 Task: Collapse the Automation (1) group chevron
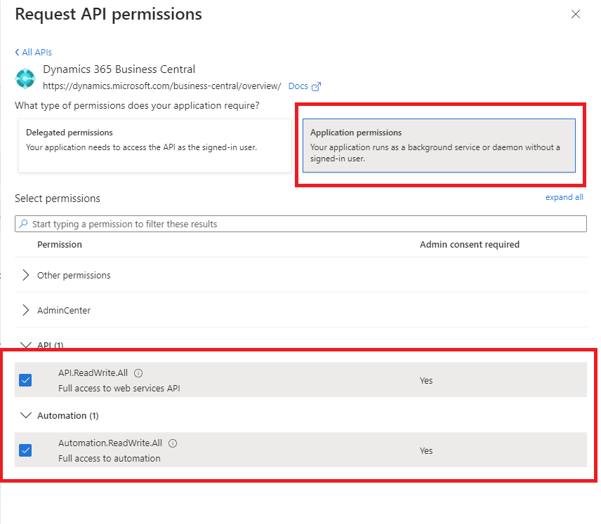26,415
